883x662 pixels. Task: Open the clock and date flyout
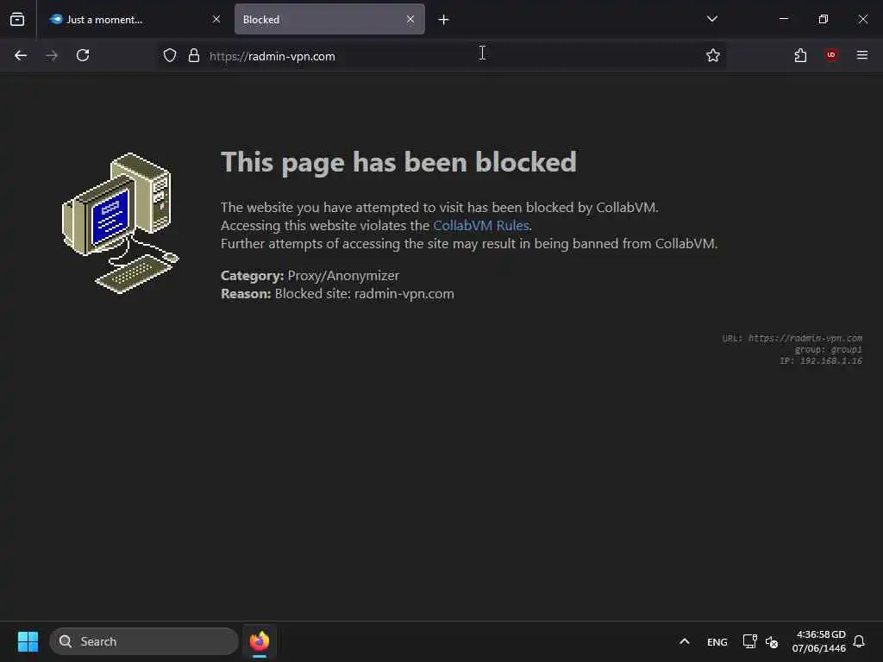coord(819,641)
